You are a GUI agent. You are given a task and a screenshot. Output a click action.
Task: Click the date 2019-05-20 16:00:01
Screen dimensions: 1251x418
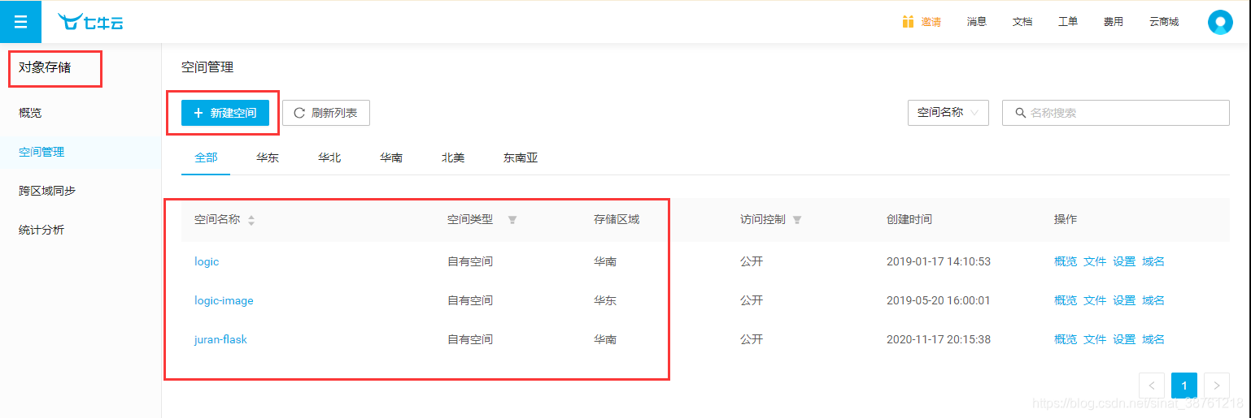939,300
